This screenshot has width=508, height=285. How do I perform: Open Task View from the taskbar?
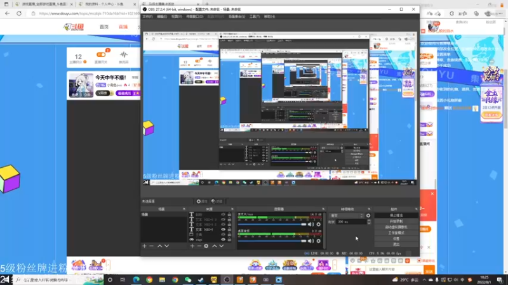(x=123, y=280)
